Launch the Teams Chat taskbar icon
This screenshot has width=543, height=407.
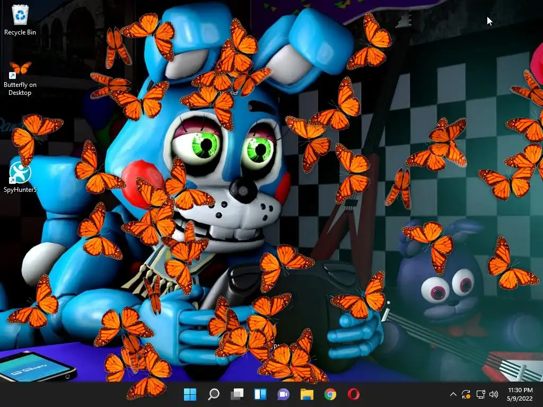[283, 394]
